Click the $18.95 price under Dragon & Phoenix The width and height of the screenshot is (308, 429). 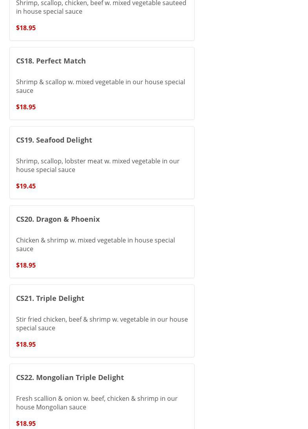26,265
